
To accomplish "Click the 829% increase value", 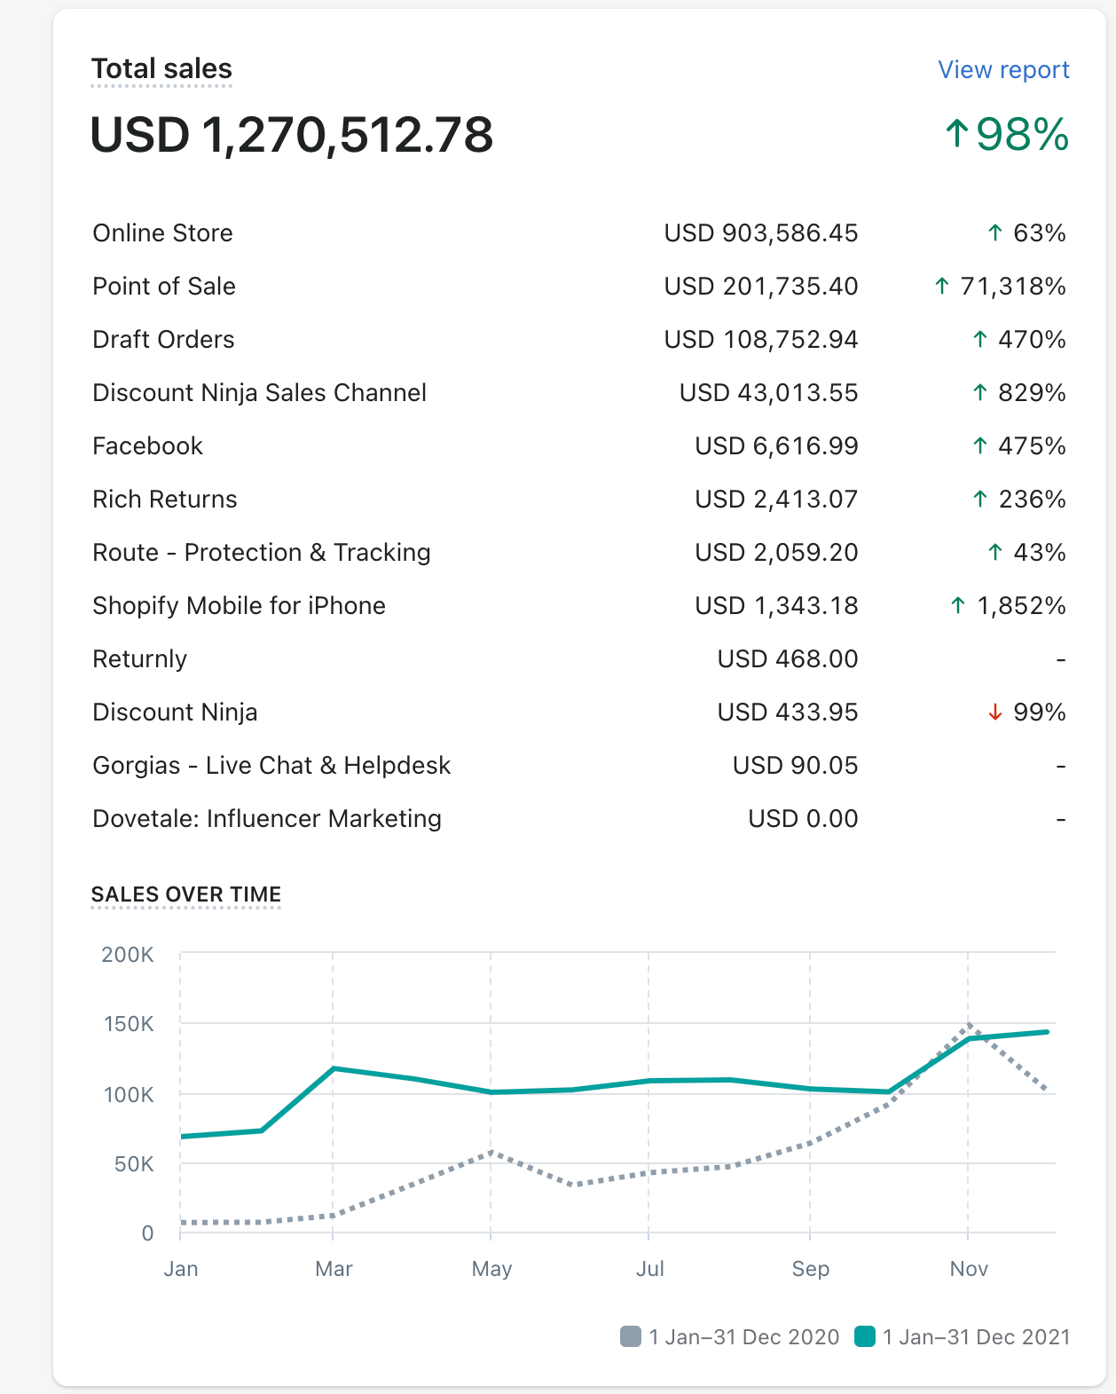I will coord(1018,393).
